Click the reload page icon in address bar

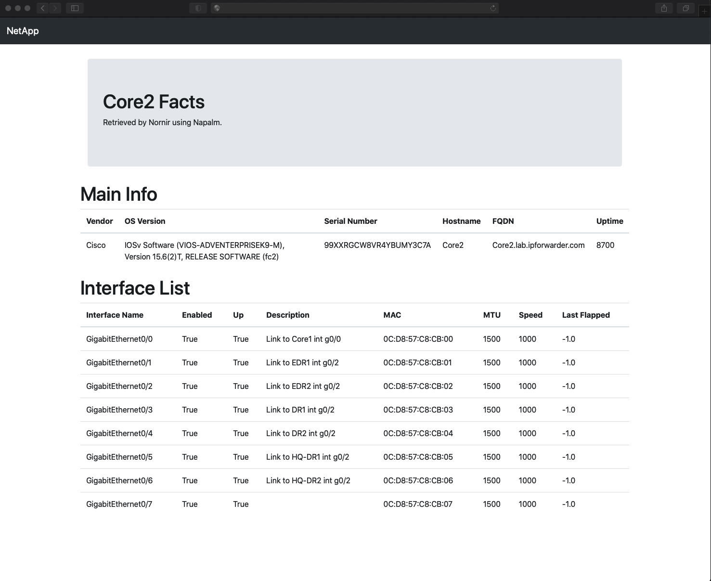point(493,8)
